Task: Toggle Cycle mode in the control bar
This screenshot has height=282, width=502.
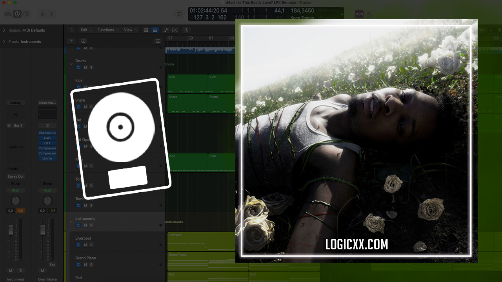Action: (179, 14)
